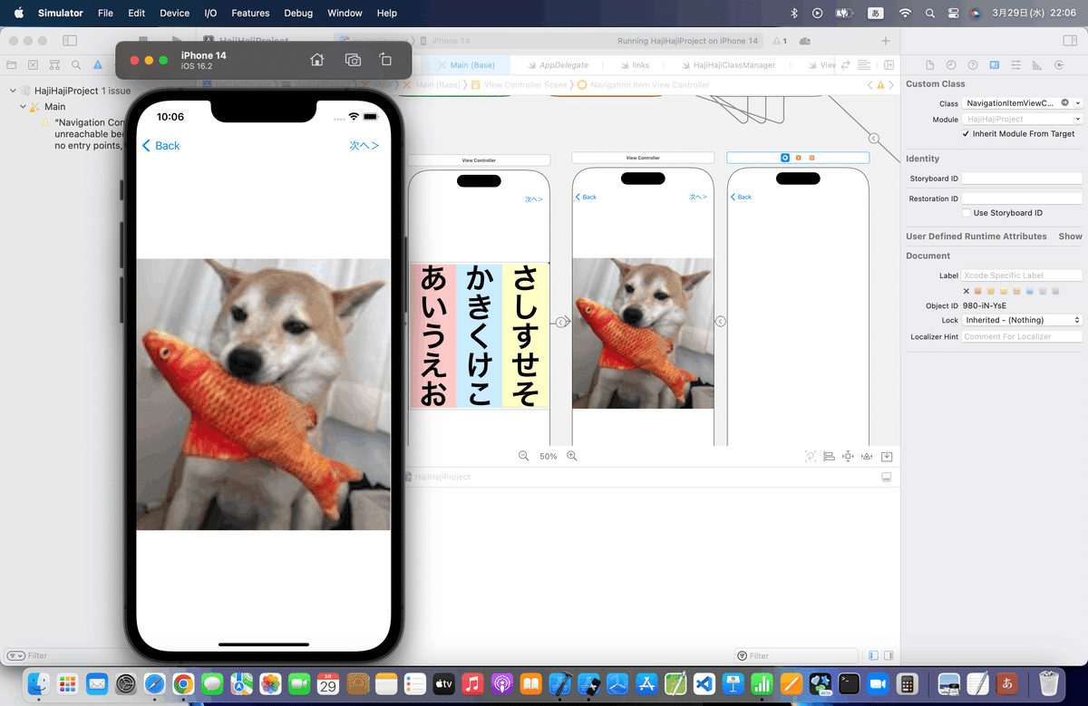
Task: Click the Document Label field
Action: [1022, 276]
